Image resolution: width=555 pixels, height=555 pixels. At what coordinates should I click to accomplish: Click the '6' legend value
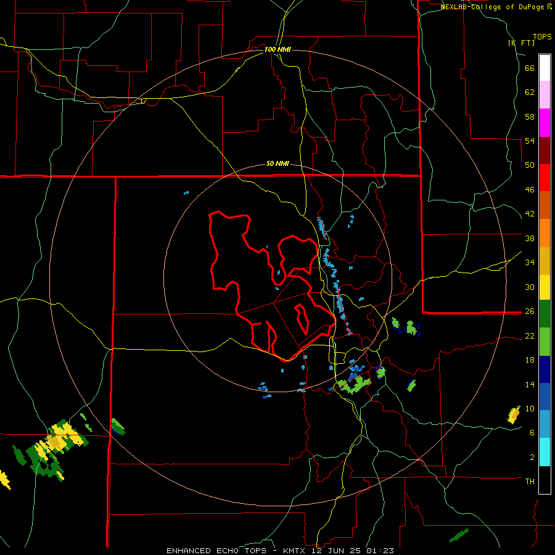coord(532,433)
